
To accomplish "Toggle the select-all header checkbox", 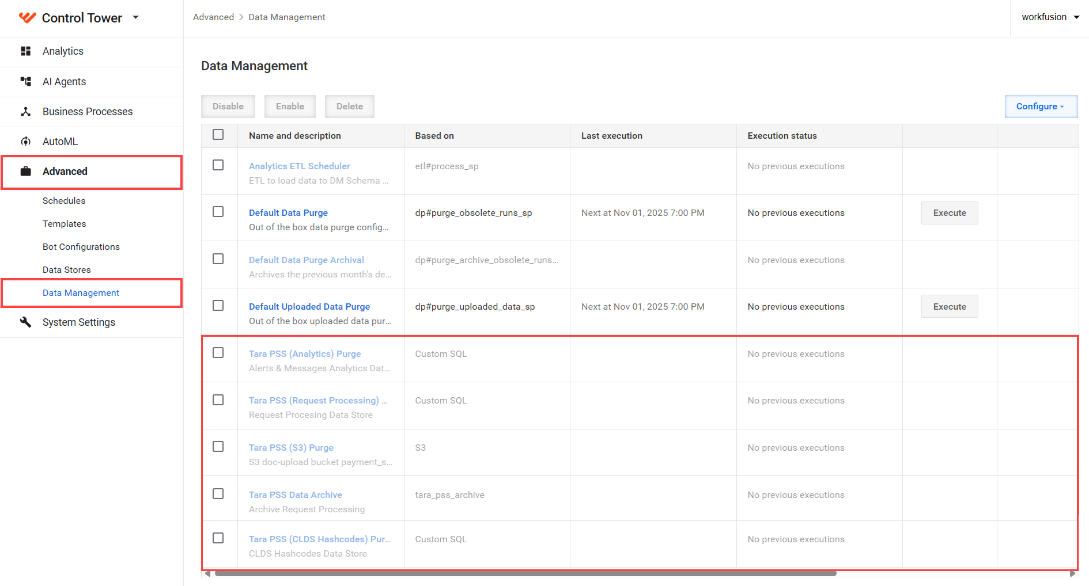I will point(218,135).
